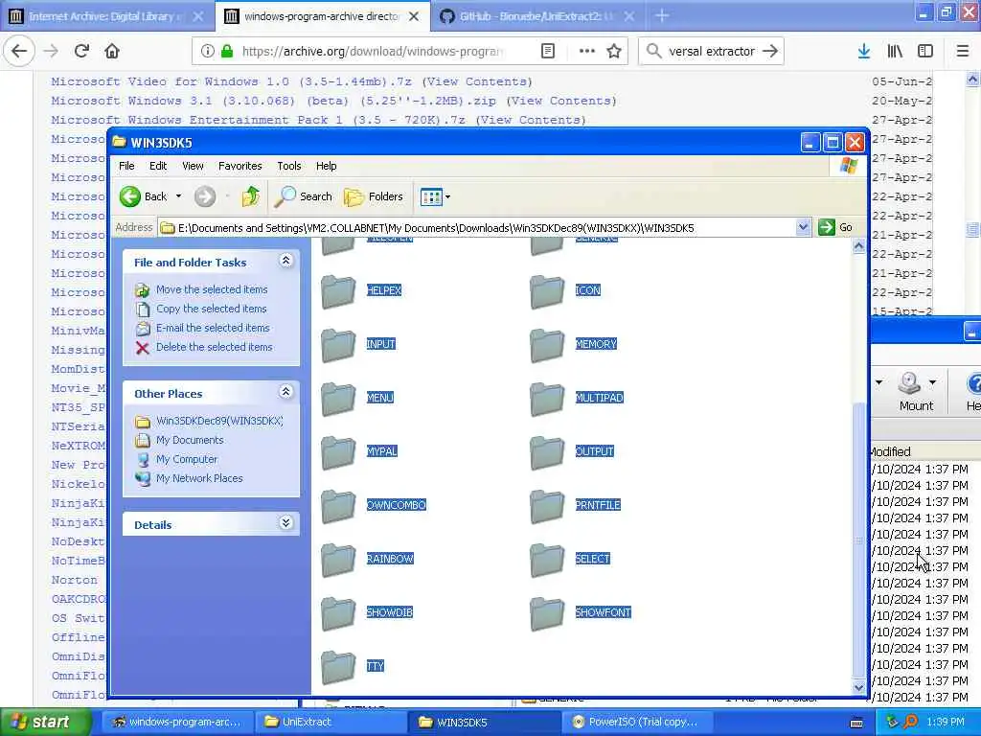Click the Go button beside address bar
981x736 pixels.
(x=835, y=227)
